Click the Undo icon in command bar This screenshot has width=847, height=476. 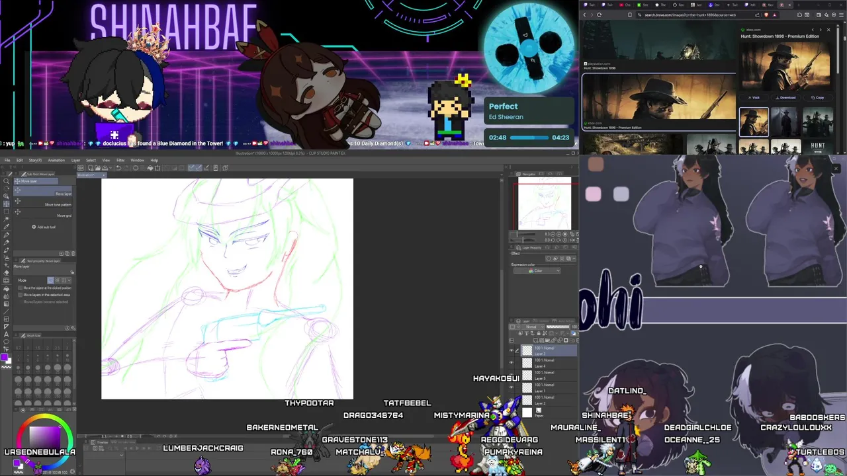click(x=118, y=168)
